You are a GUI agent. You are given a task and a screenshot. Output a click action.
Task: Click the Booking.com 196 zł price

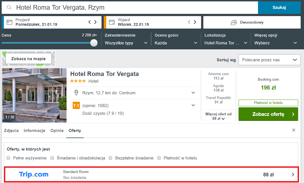click(x=268, y=88)
